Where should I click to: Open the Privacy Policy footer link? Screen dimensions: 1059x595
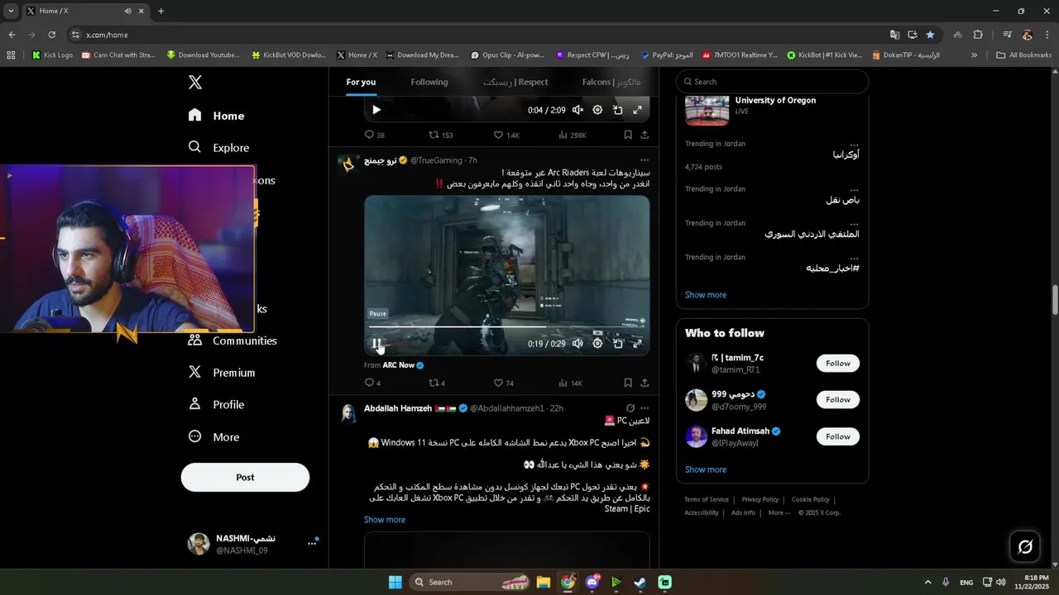point(760,499)
